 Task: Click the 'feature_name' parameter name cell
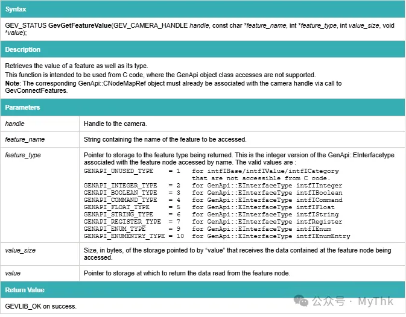click(x=40, y=139)
